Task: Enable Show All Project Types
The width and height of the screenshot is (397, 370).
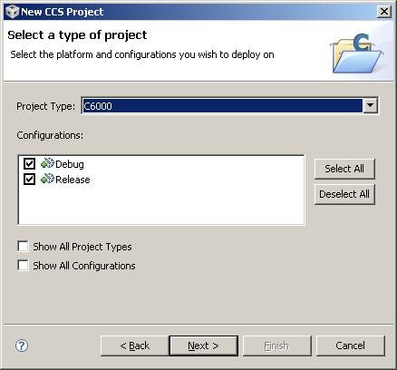Action: coord(23,247)
